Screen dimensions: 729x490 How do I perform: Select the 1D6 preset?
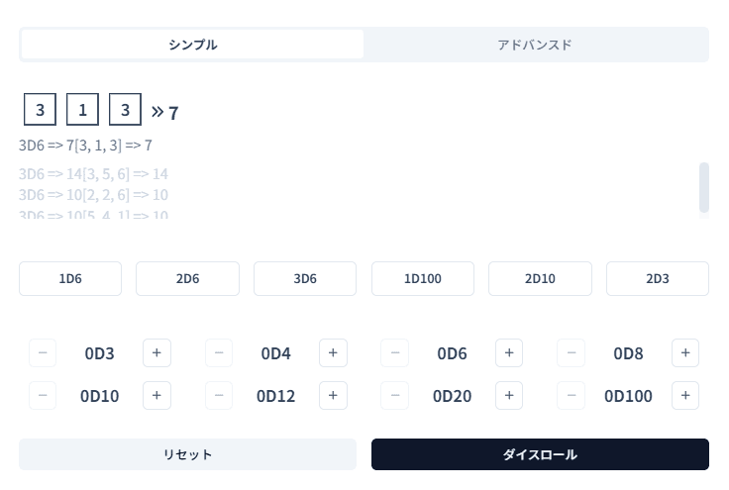(x=70, y=278)
